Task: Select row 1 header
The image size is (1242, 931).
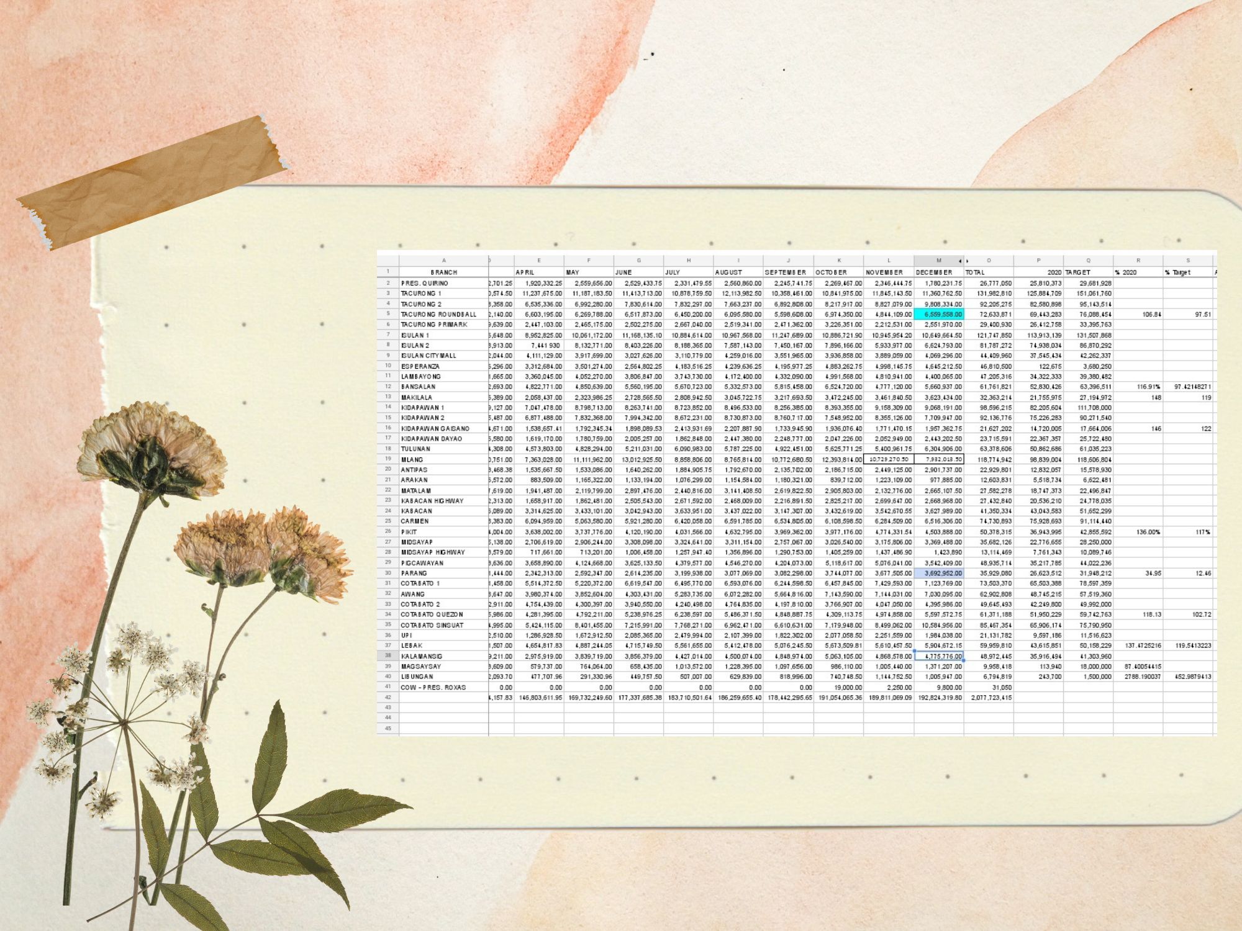Action: (388, 272)
